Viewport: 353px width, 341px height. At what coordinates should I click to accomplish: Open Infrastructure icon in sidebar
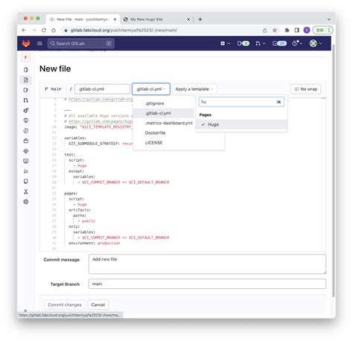[26, 151]
